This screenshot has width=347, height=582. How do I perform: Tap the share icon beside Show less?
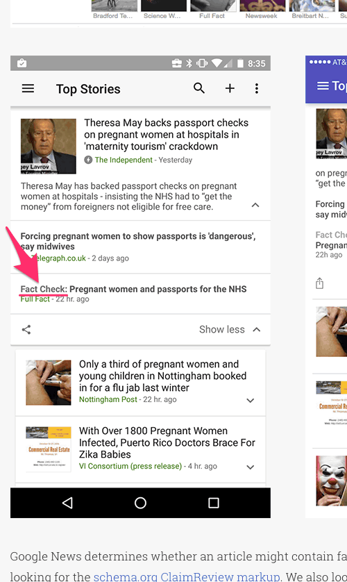[x=26, y=329]
